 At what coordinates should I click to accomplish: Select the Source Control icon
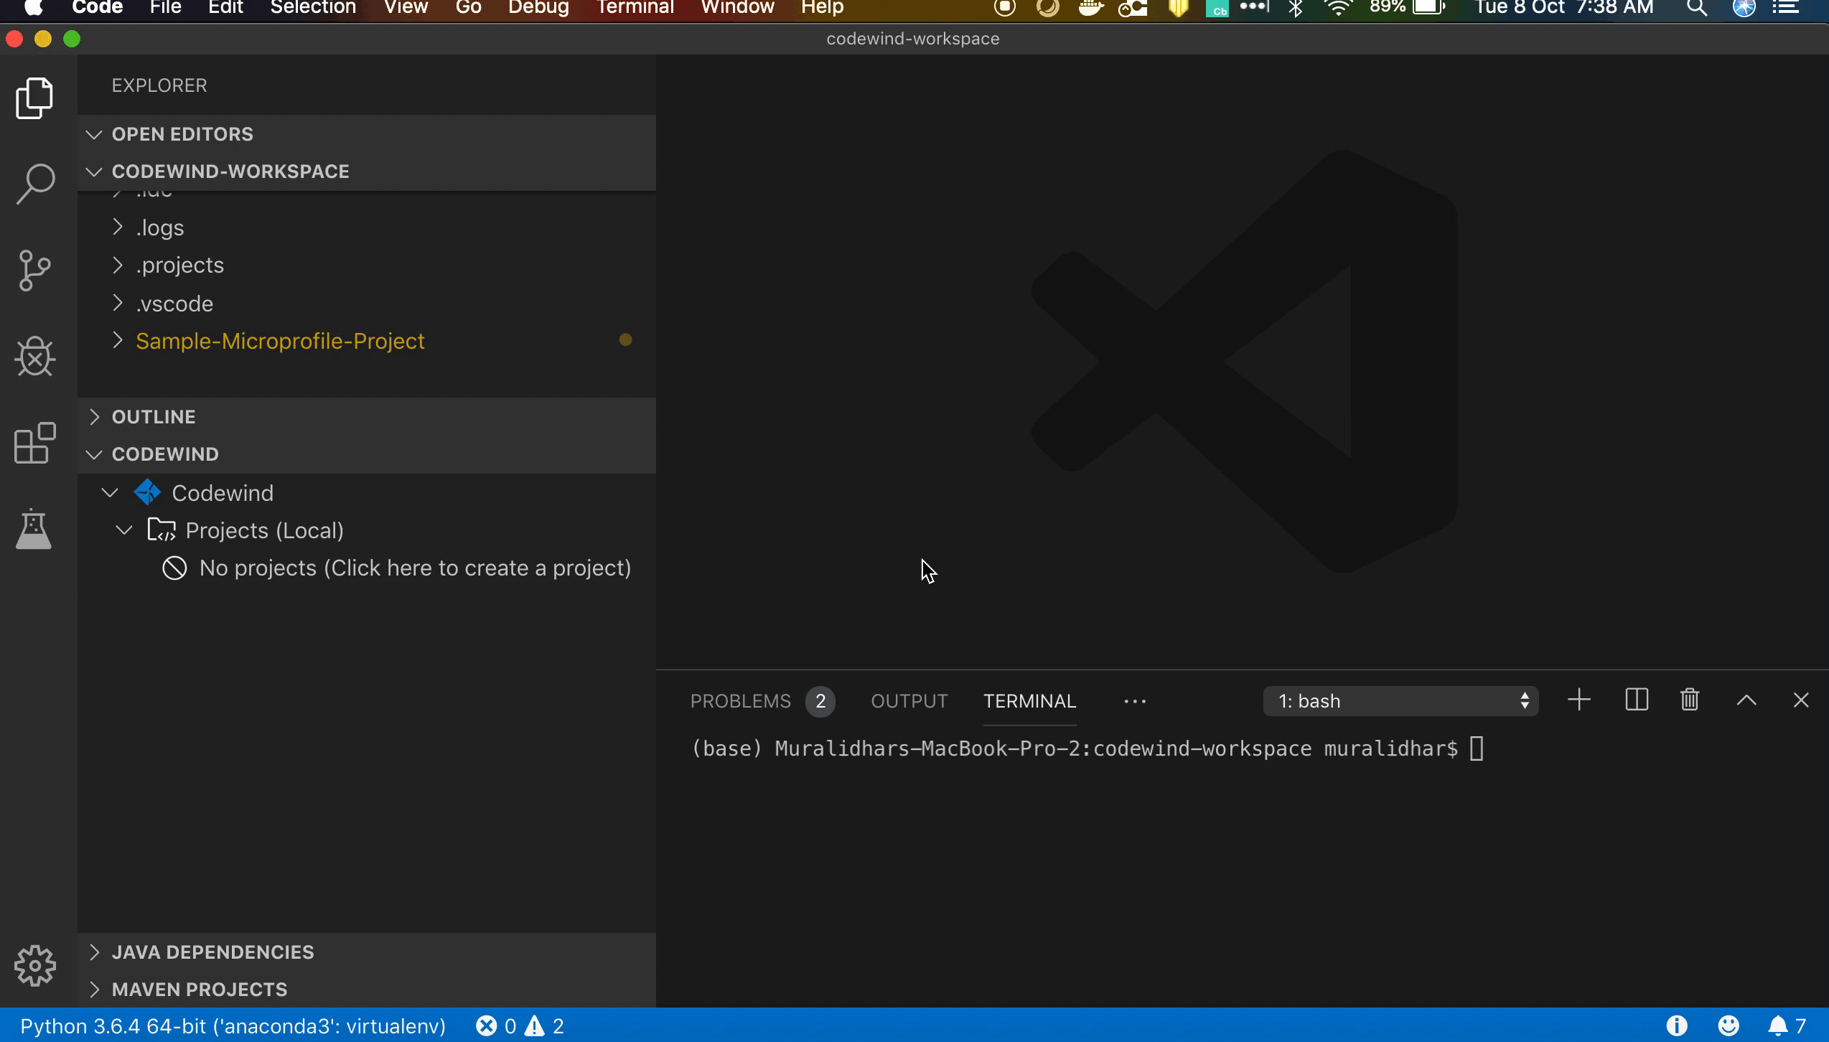coord(34,271)
